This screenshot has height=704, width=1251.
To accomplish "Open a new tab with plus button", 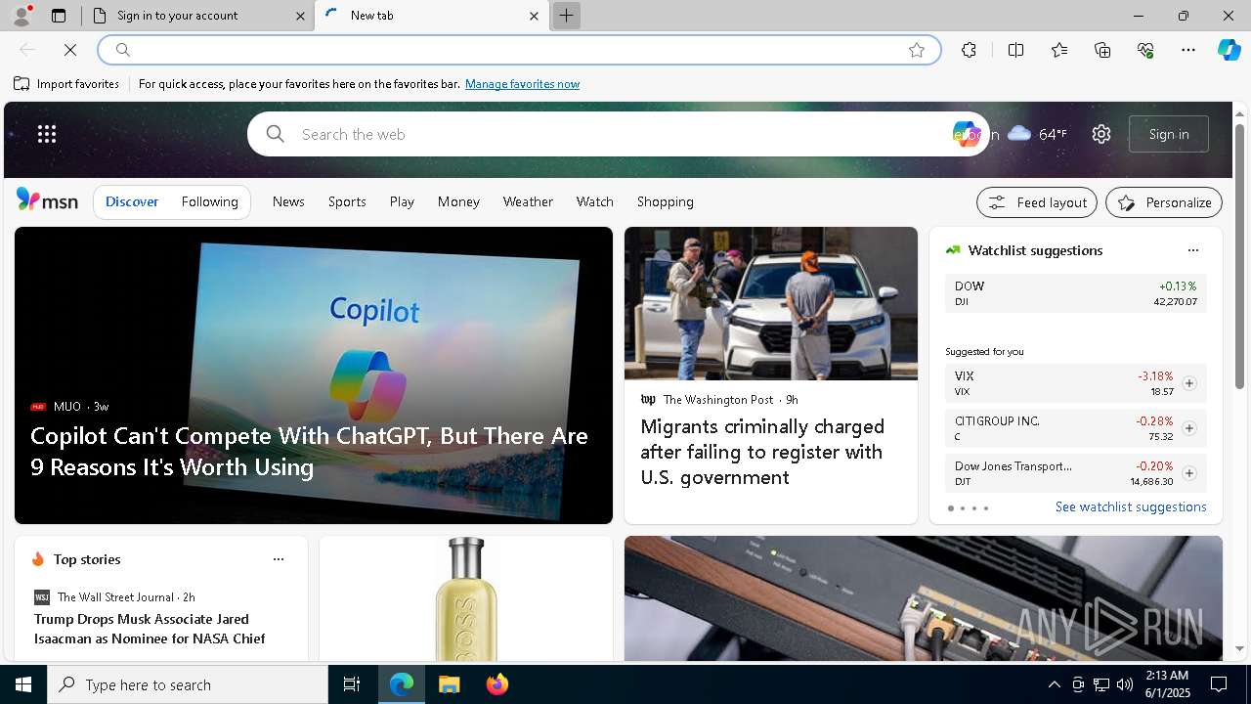I will (566, 16).
